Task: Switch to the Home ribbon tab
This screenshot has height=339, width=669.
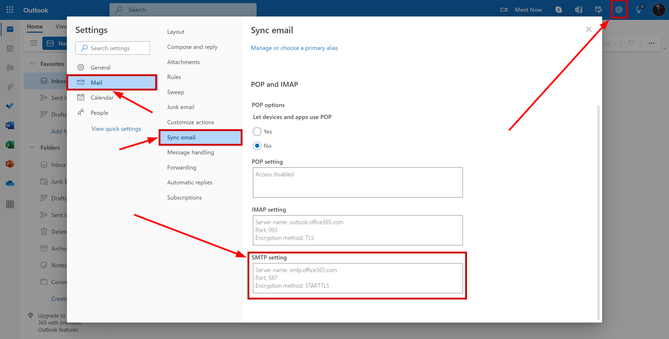Action: coord(35,26)
